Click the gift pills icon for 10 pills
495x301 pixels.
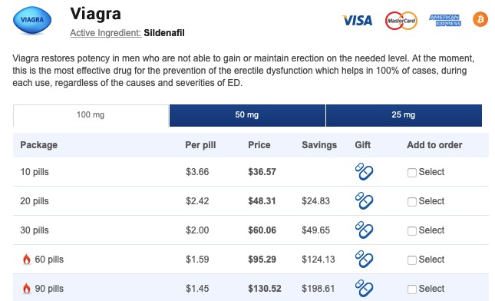tap(364, 171)
